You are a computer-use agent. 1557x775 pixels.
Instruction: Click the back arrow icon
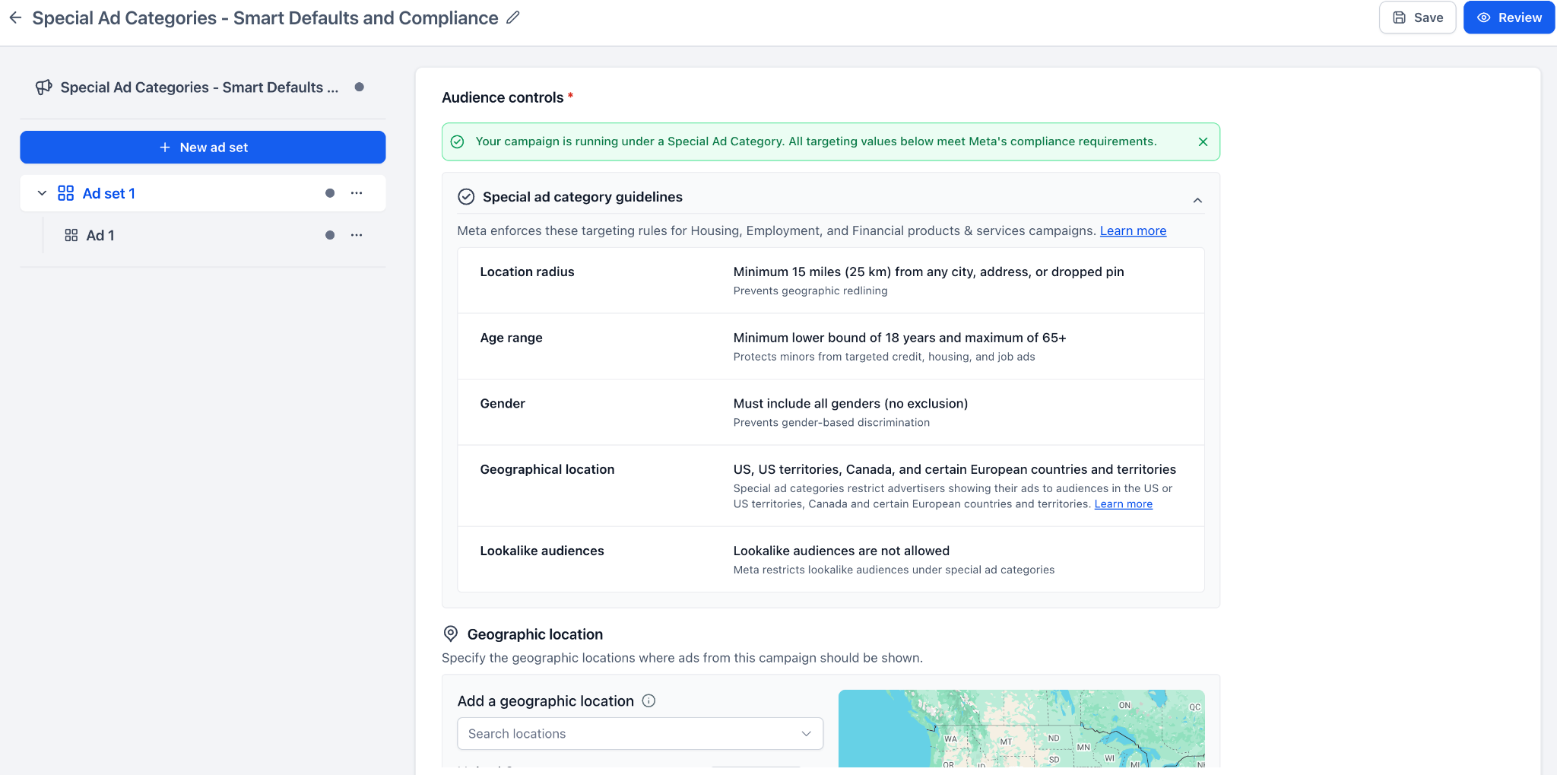pyautogui.click(x=15, y=17)
